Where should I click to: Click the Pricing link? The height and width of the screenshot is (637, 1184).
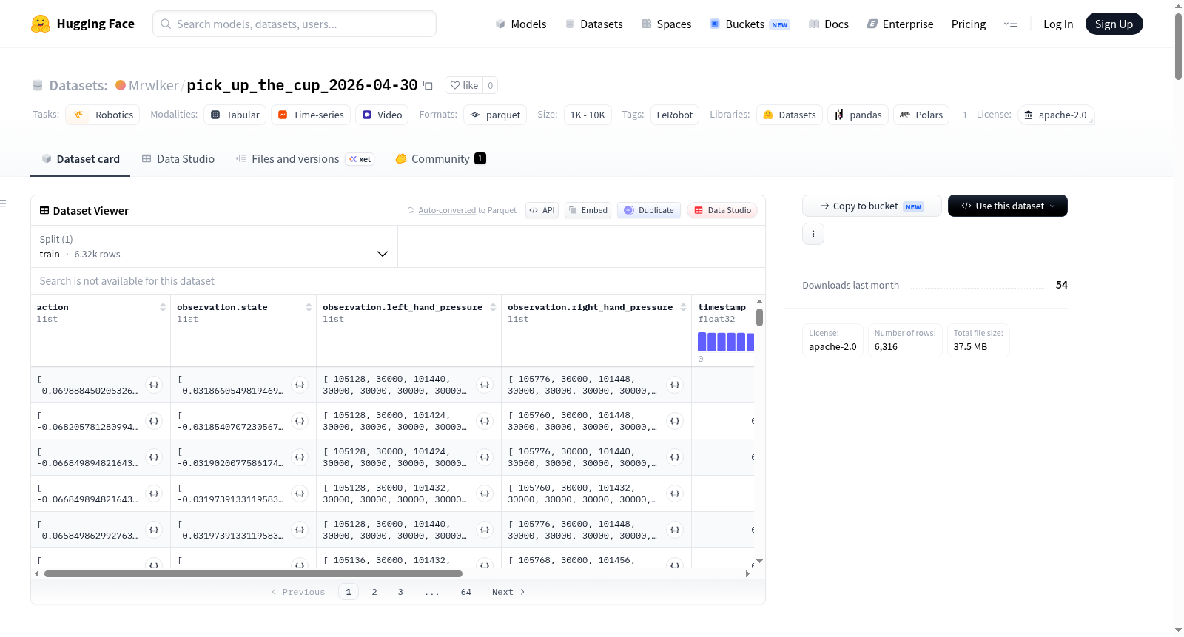click(x=969, y=24)
